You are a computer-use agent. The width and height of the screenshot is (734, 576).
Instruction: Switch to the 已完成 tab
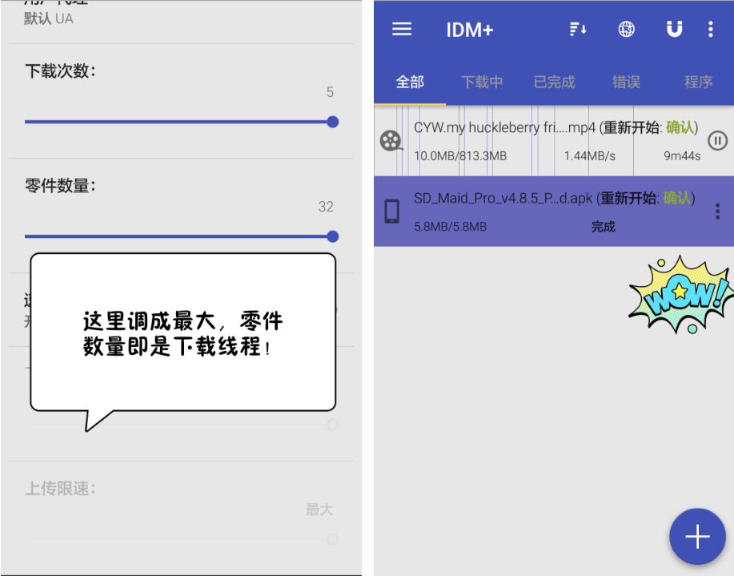[x=554, y=82]
